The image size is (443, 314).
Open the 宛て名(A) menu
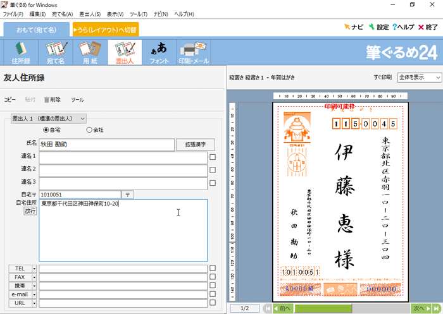click(62, 14)
